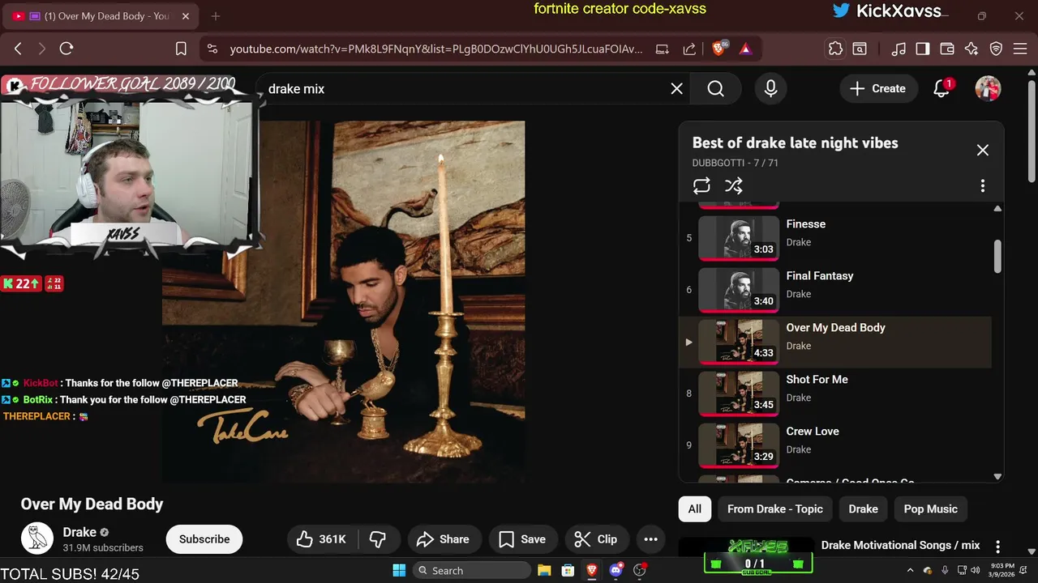
Task: Open the Brave playlist music note icon
Action: (899, 49)
